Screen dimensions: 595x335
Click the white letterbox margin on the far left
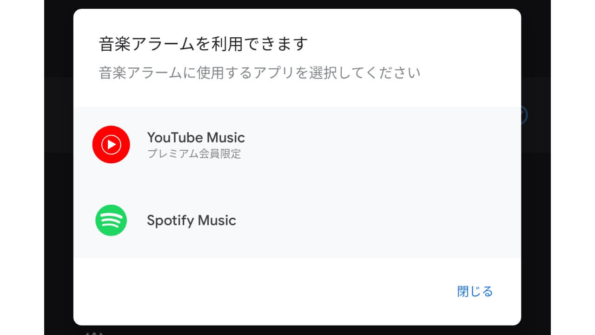[x=22, y=167]
